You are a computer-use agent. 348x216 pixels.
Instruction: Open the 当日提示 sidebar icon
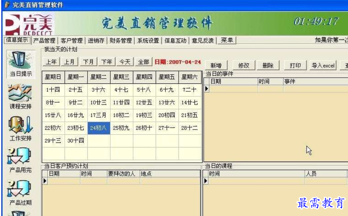(21, 64)
